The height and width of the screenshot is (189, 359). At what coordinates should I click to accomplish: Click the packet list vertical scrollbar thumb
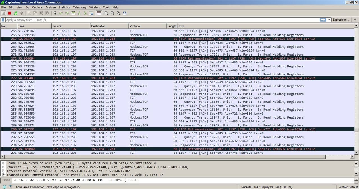tap(356, 130)
